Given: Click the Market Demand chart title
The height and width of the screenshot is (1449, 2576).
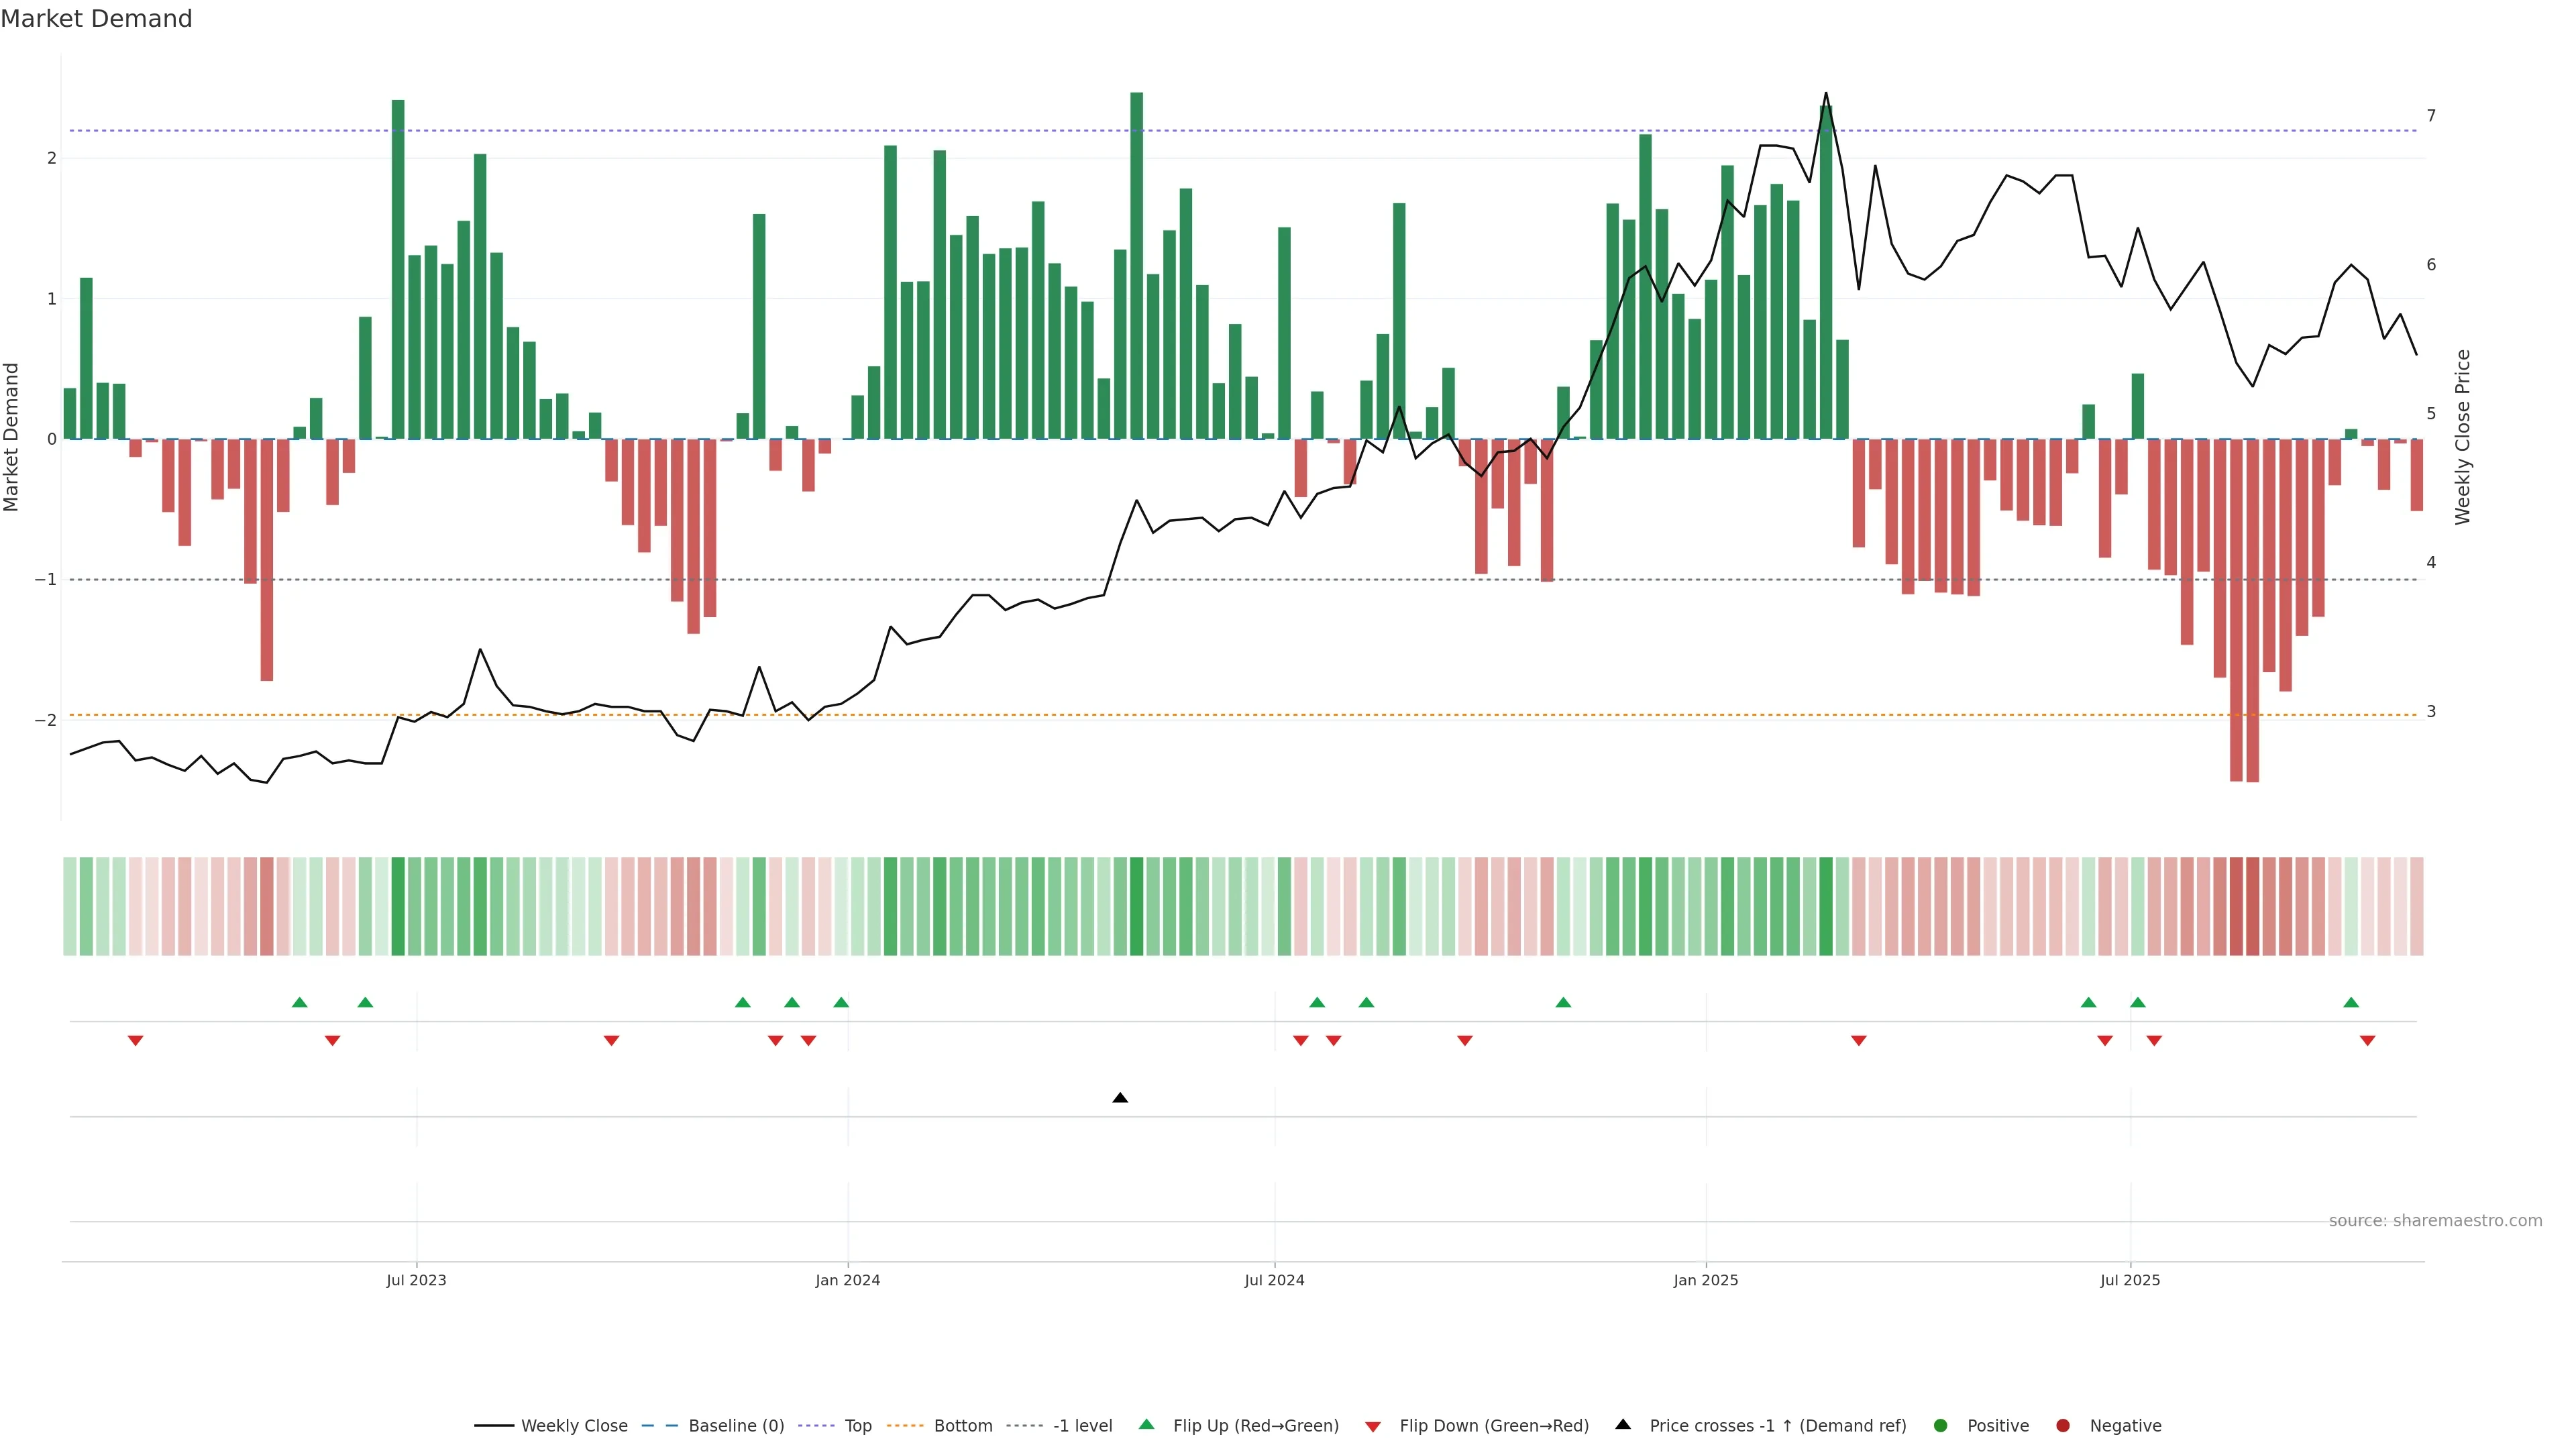Looking at the screenshot, I should coord(96,18).
